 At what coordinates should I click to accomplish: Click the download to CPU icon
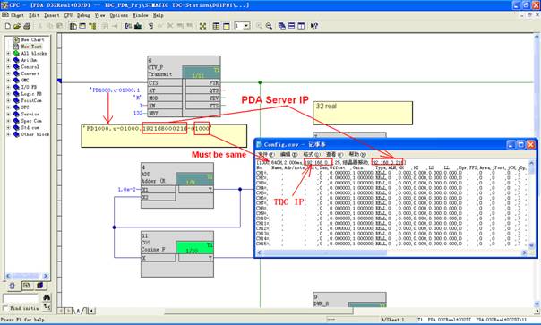(x=138, y=26)
